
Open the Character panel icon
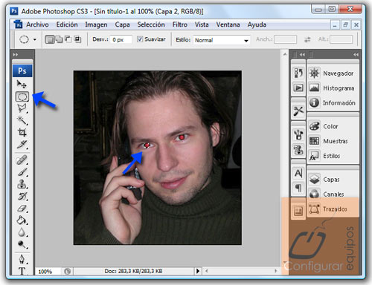pyautogui.click(x=298, y=173)
